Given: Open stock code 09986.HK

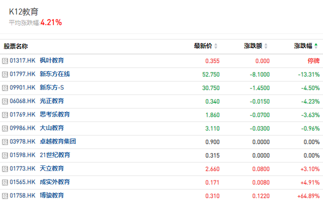Looking at the screenshot, I should [23, 128].
